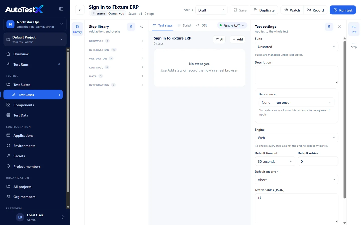Viewport: 361px width, 225px height.
Task: Click the Run test button
Action: tap(343, 10)
